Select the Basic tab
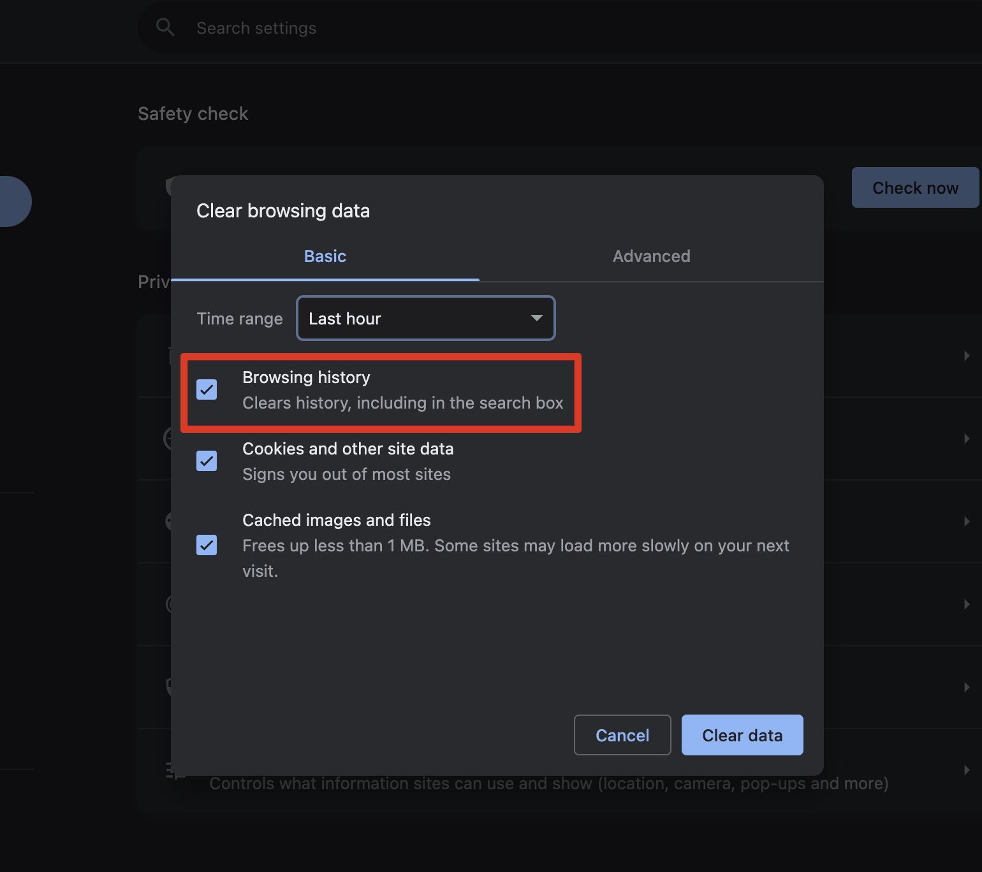 pos(325,256)
